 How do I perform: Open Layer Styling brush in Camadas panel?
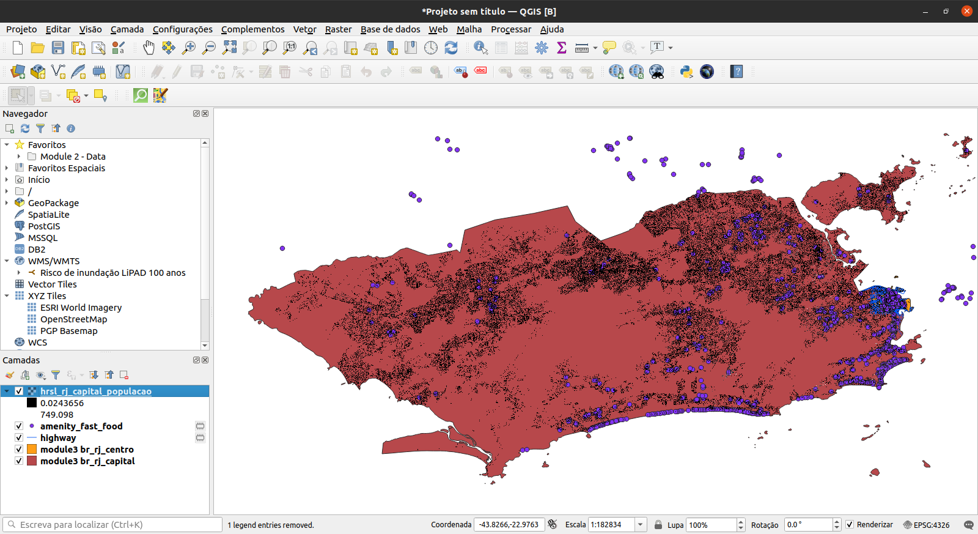10,375
